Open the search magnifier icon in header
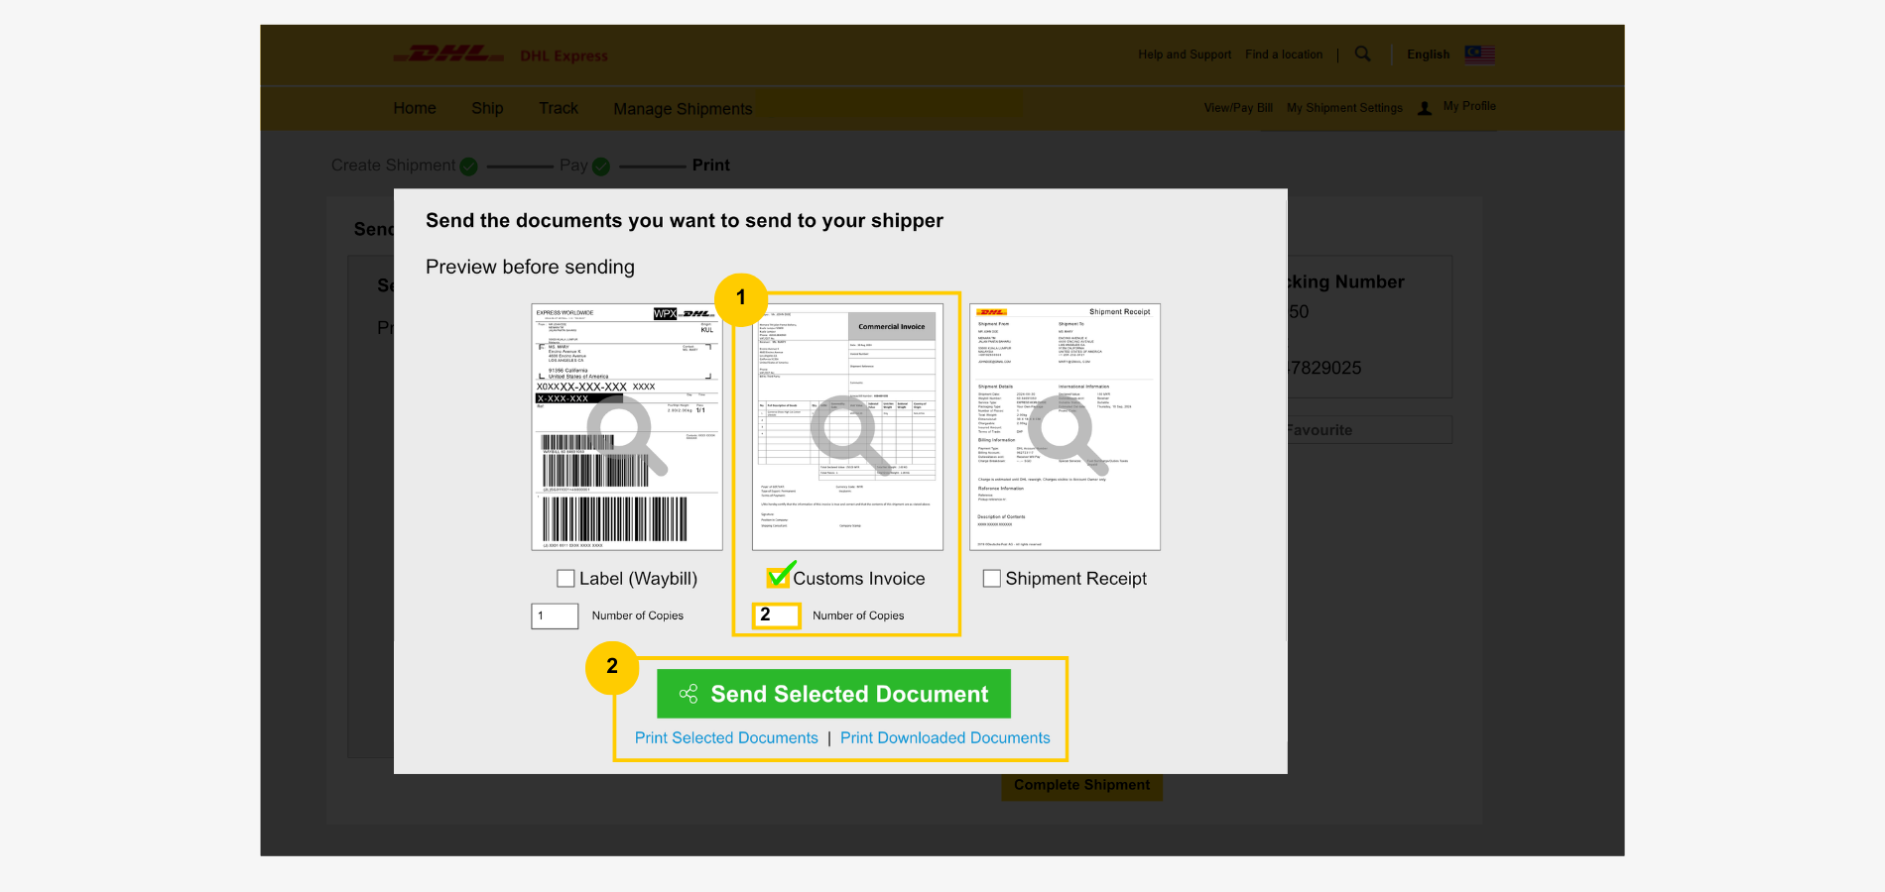The height and width of the screenshot is (892, 1885). coord(1363,55)
